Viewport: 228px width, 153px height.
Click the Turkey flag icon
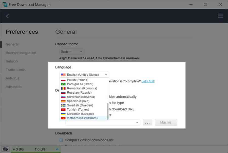[x=63, y=109]
